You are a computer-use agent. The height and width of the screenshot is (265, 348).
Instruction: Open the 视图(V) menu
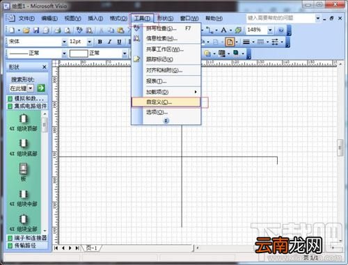pos(72,18)
